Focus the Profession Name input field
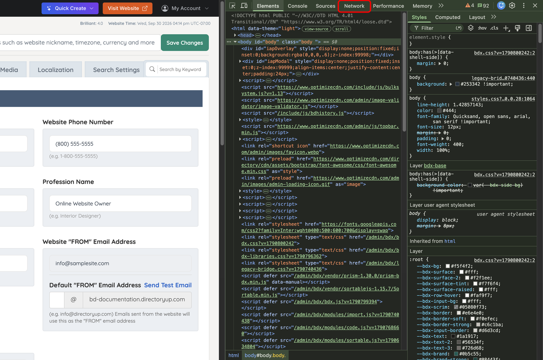The image size is (543, 360). [120, 203]
